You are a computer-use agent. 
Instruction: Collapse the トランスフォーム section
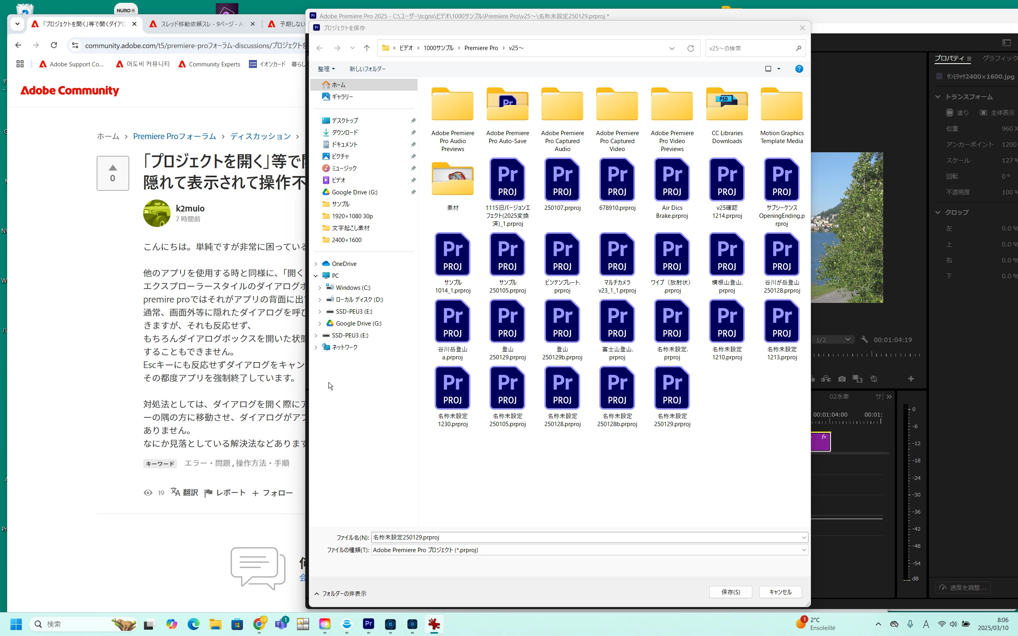[938, 97]
